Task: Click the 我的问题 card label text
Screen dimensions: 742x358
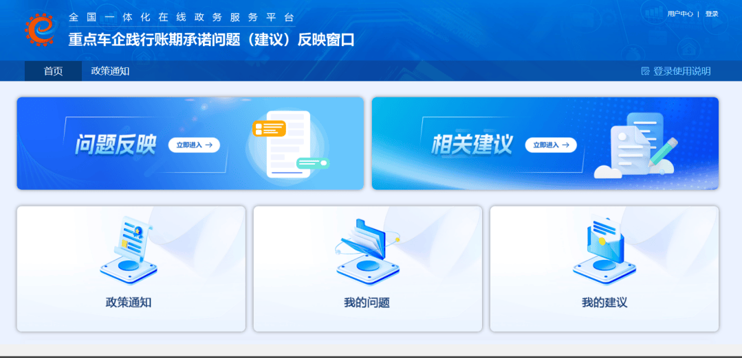Action: pyautogui.click(x=367, y=302)
